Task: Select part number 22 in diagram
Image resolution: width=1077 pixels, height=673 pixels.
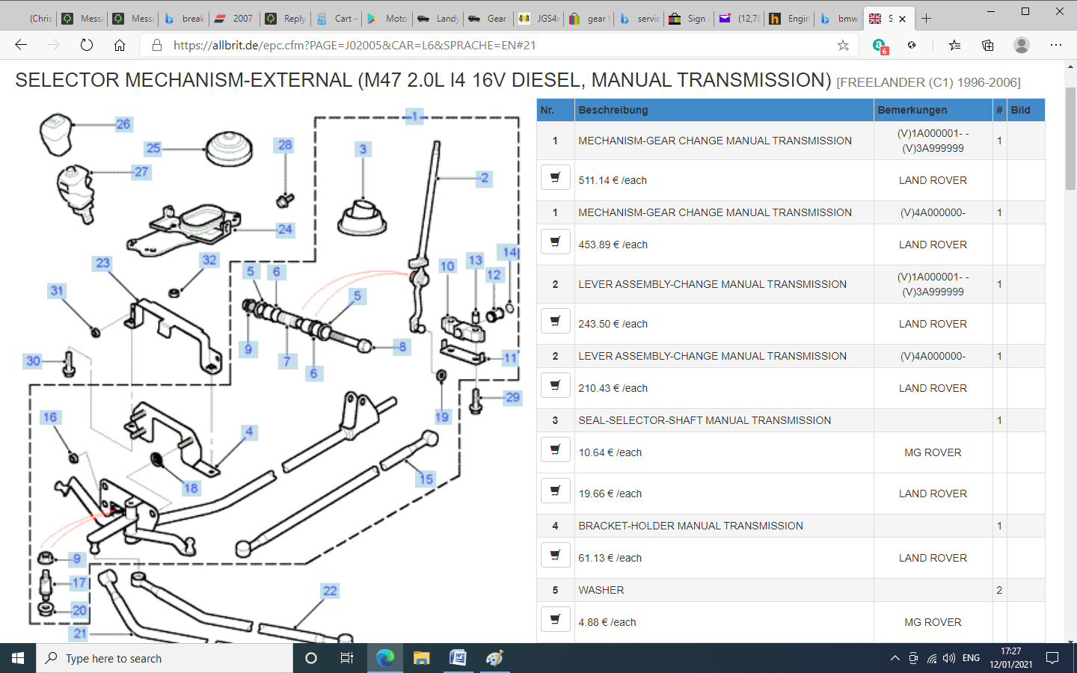Action: tap(330, 591)
